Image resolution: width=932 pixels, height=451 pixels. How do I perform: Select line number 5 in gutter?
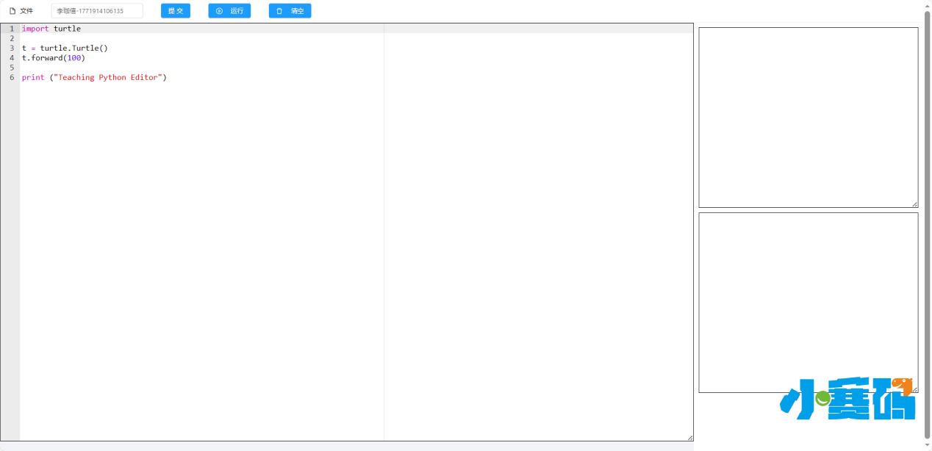point(12,68)
